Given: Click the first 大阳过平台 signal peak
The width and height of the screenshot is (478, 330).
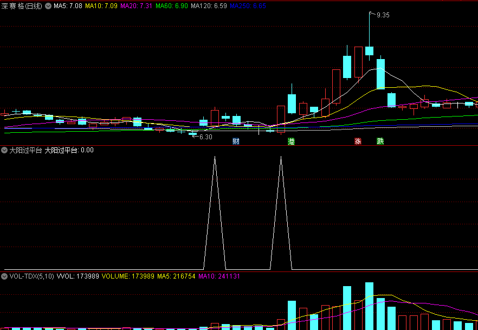Looking at the screenshot, I should point(215,157).
